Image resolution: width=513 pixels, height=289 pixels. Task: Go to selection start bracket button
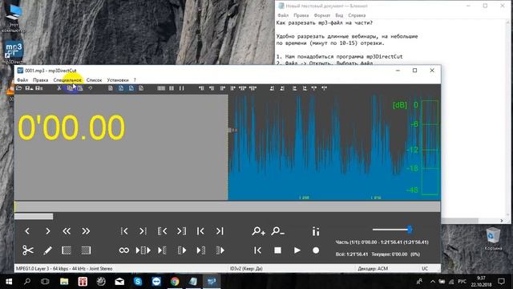162,231
